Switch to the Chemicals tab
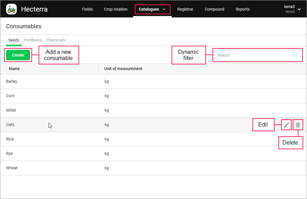 coord(56,40)
